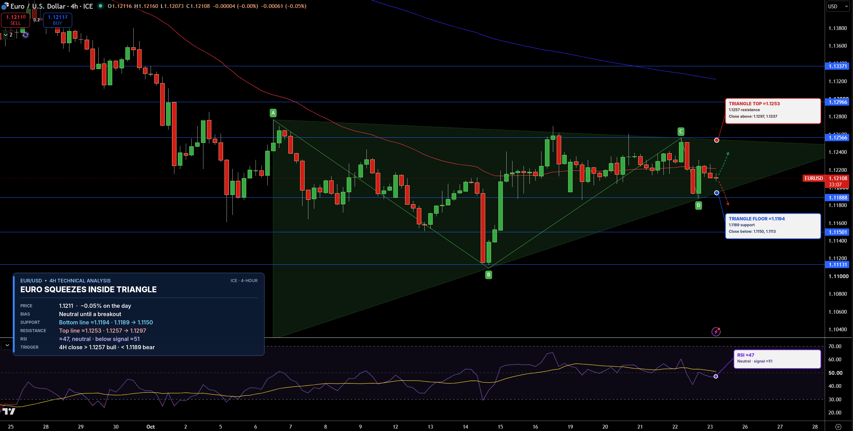Click the 1.13371 price line label
This screenshot has height=431, width=853.
coord(838,66)
